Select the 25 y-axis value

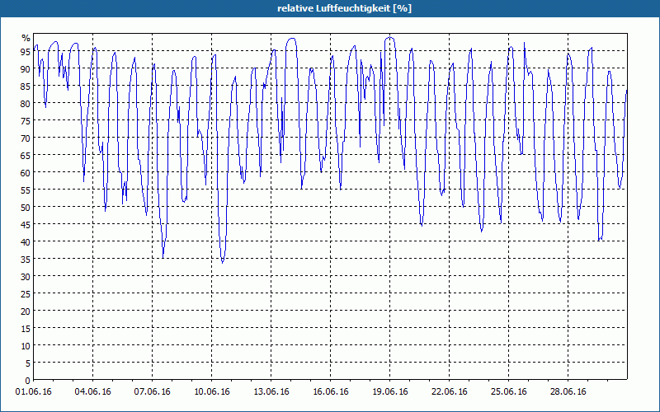(26, 293)
